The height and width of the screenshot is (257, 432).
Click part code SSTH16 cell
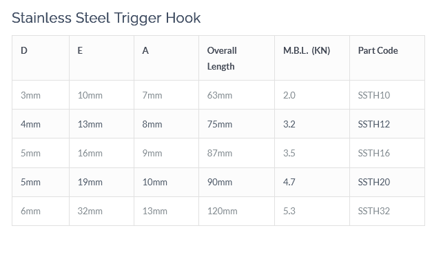click(387, 153)
